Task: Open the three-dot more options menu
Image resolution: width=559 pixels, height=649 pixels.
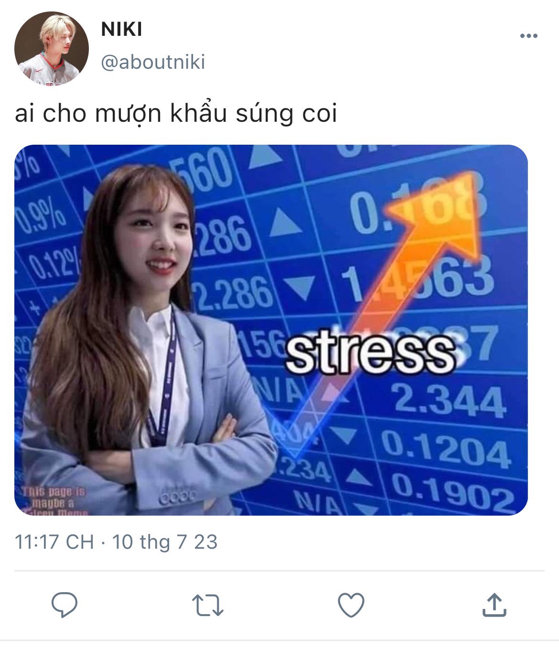Action: [x=528, y=36]
